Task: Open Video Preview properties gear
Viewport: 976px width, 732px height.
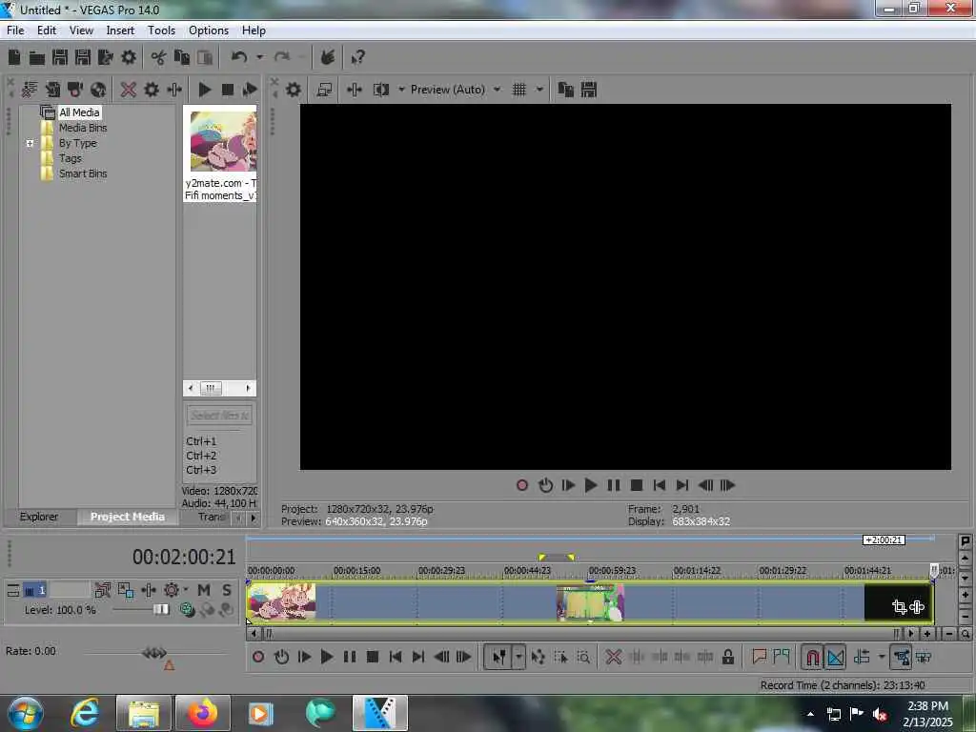Action: pyautogui.click(x=294, y=90)
